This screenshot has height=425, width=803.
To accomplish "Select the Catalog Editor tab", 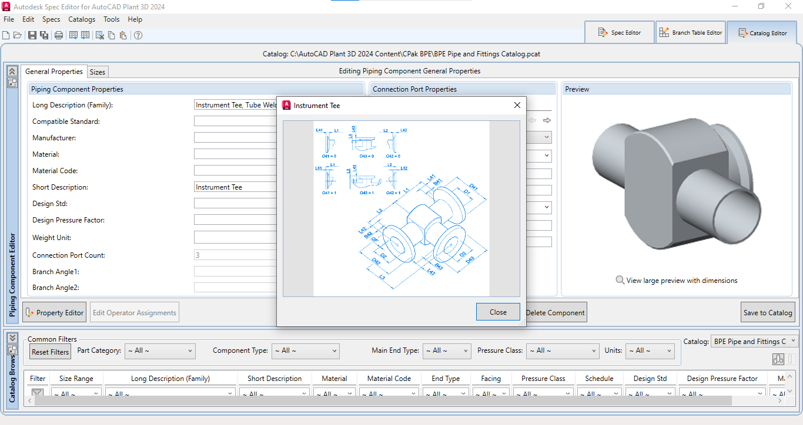I will [762, 33].
